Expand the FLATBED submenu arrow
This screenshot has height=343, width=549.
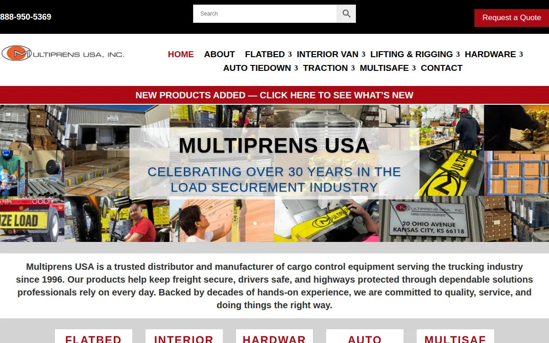point(290,54)
